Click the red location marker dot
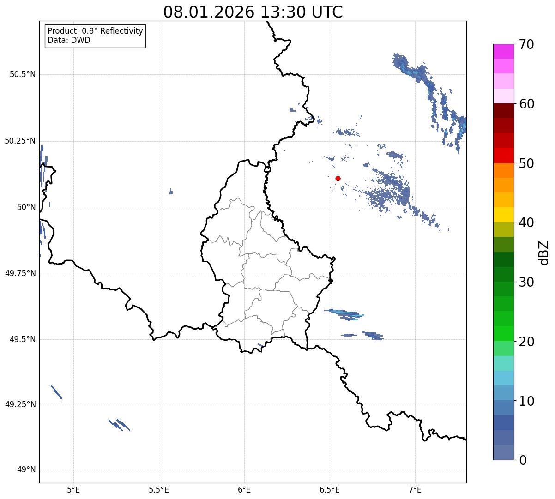This screenshot has height=499, width=555. 338,178
